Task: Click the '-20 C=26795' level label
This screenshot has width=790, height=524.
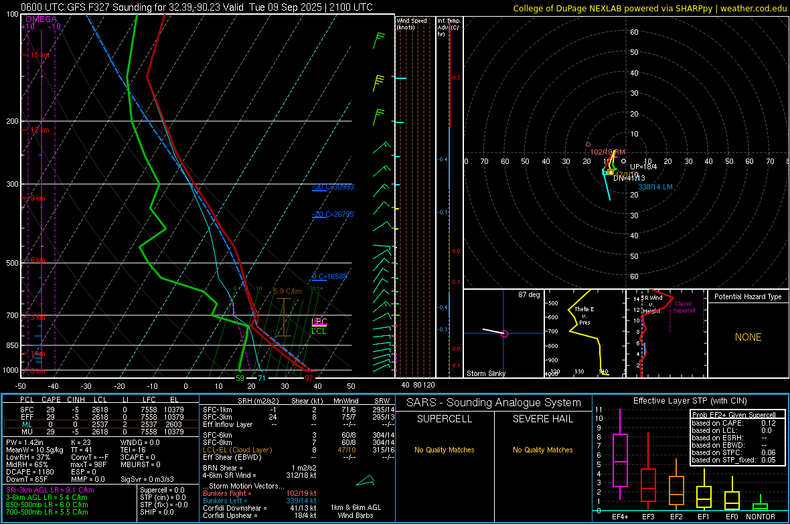Action: click(333, 214)
